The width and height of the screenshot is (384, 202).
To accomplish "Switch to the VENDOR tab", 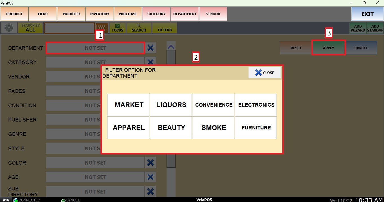I will [213, 14].
